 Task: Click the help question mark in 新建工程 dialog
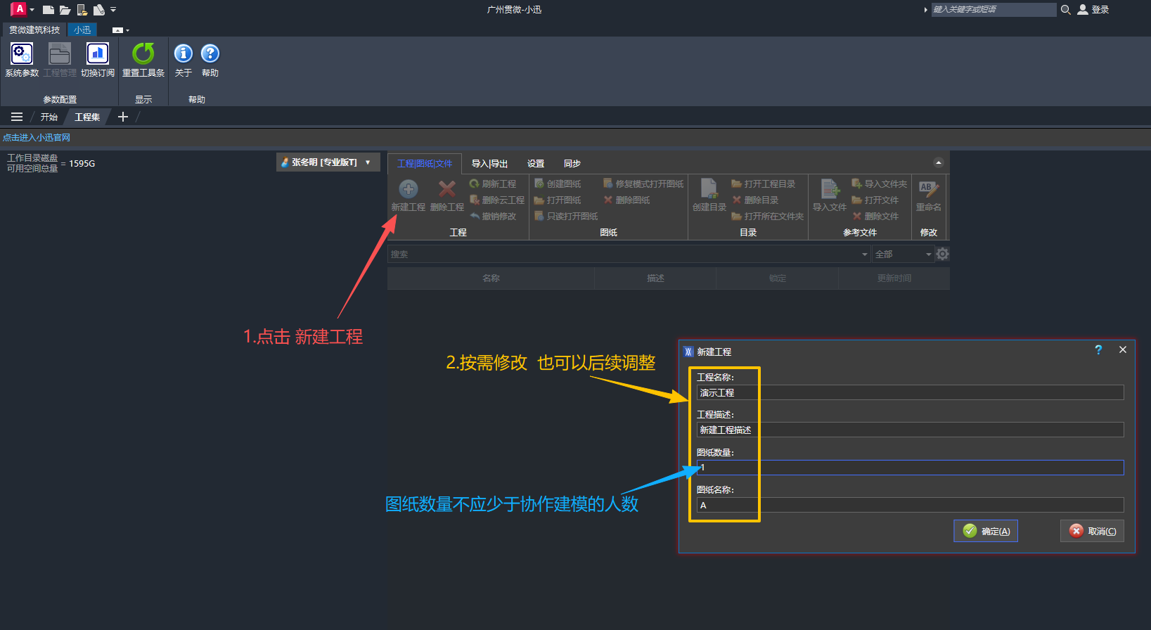(1098, 349)
